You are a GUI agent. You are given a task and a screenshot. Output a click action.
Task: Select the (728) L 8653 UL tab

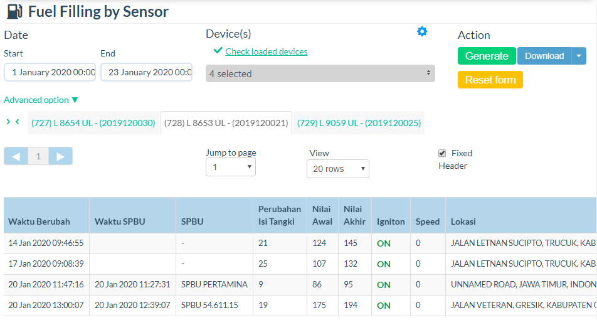[226, 123]
